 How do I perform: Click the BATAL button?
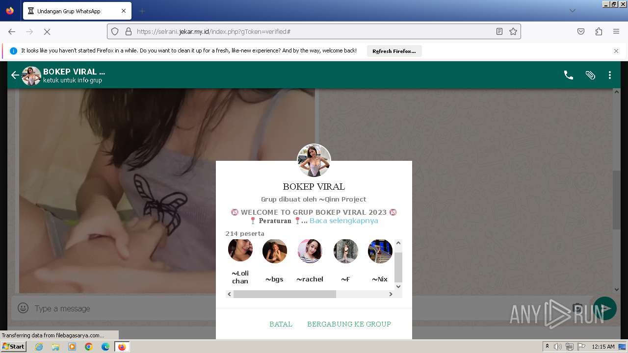tap(281, 324)
